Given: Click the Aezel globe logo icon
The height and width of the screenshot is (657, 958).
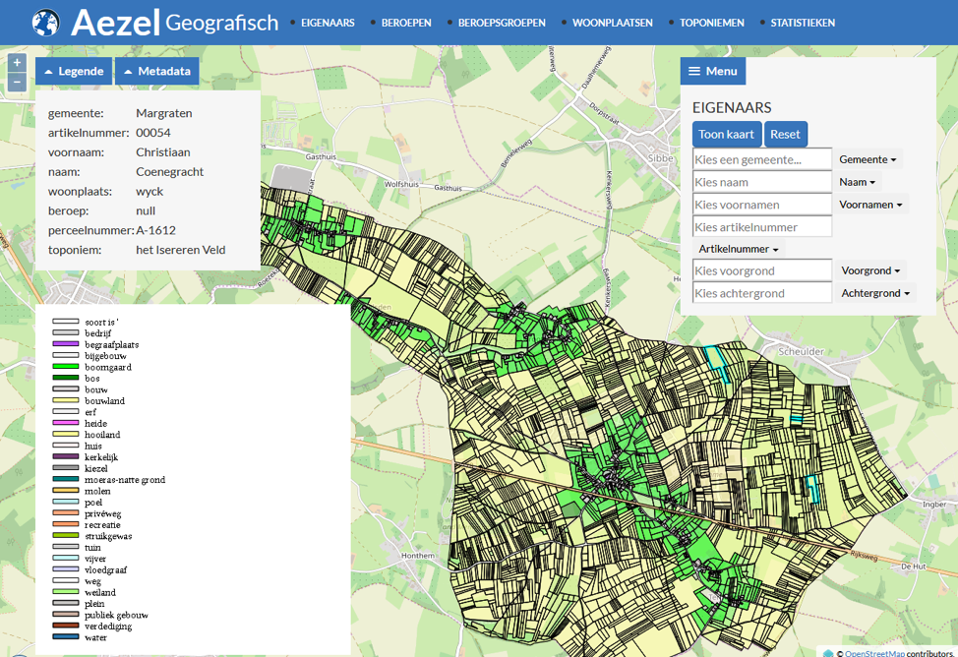Looking at the screenshot, I should click(46, 23).
